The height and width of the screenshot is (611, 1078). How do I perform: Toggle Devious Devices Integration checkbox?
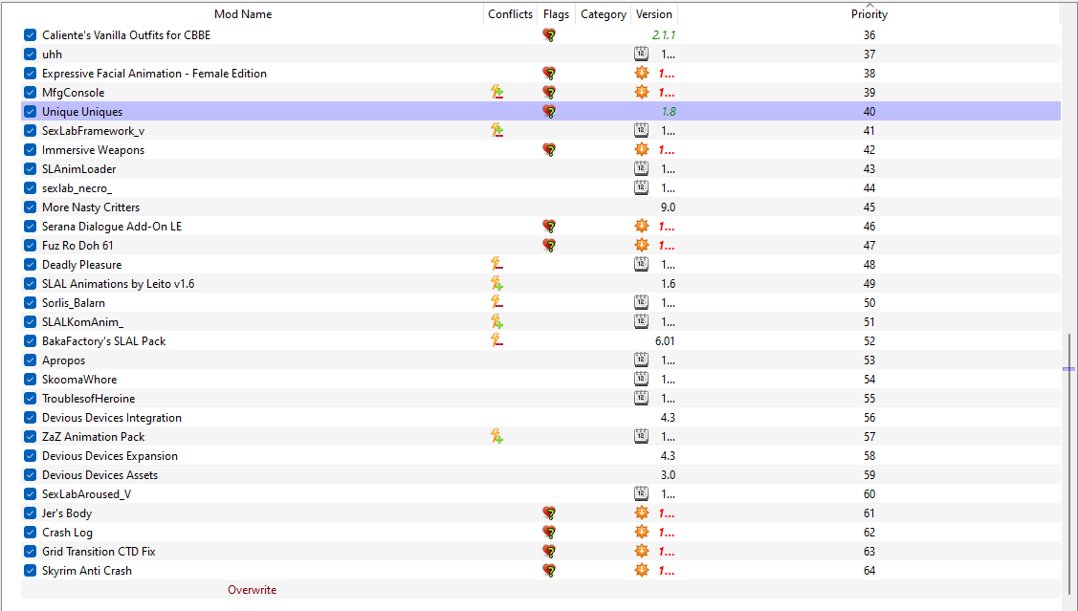point(31,418)
